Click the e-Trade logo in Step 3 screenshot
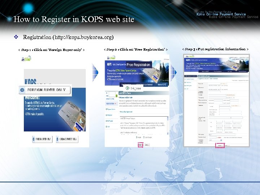 click(x=190, y=56)
